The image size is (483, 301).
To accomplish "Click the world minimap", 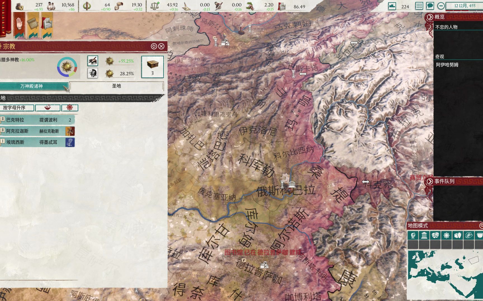I will (x=445, y=275).
